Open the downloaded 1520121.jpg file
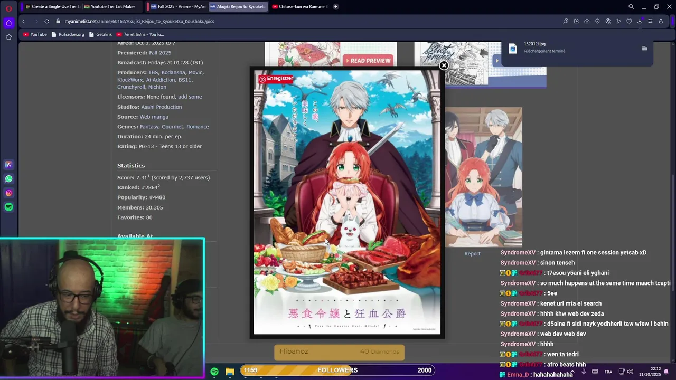 [x=534, y=44]
